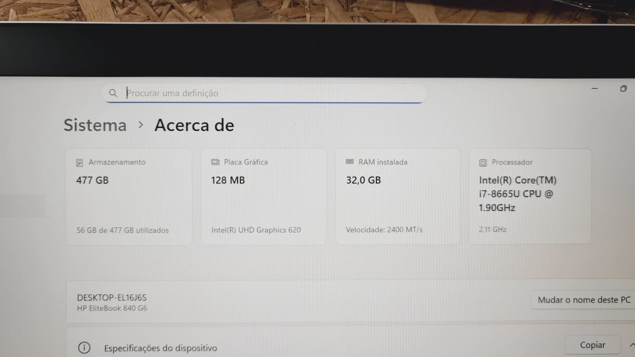This screenshot has width=635, height=357.
Task: Focus the "Procurar uma definição" search field
Action: [x=264, y=93]
